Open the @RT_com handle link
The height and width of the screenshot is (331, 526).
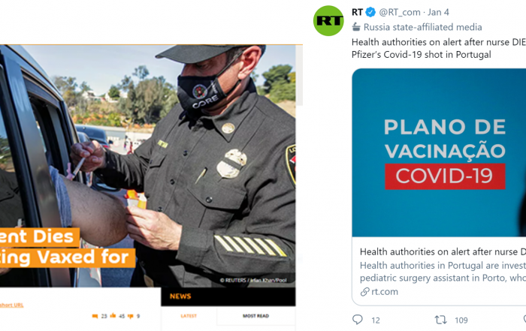[x=400, y=13]
